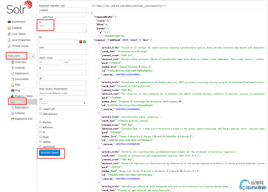
Task: Click the Execute Query button
Action: pyautogui.click(x=50, y=153)
